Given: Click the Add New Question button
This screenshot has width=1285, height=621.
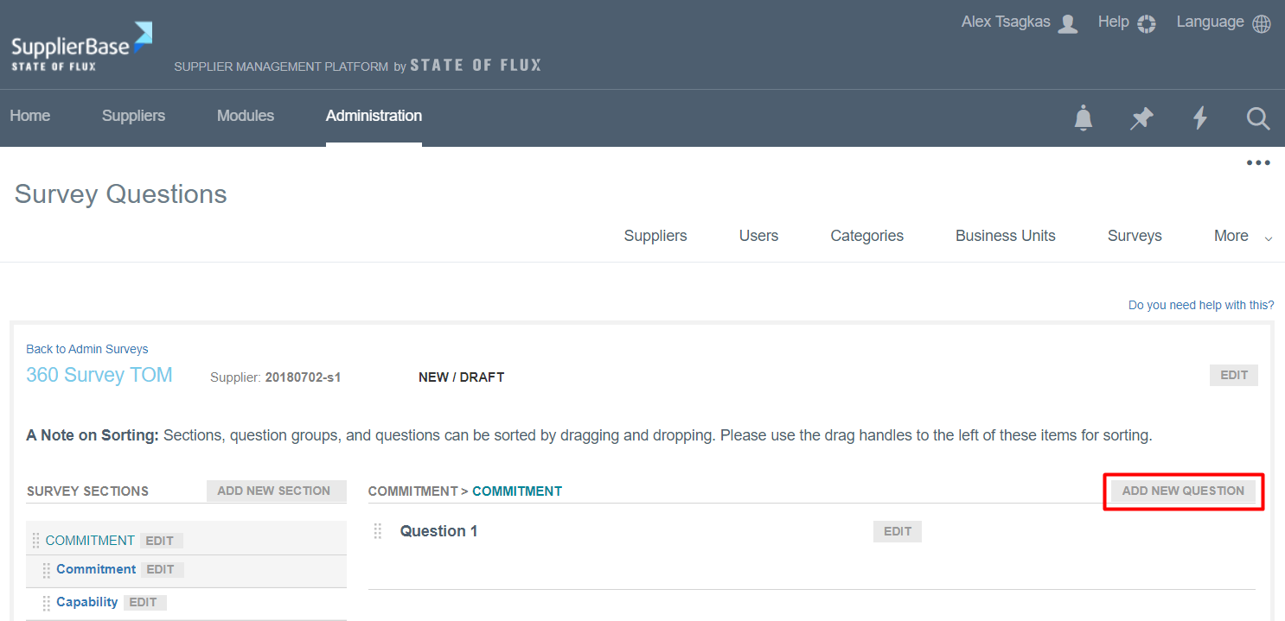Looking at the screenshot, I should (1183, 491).
